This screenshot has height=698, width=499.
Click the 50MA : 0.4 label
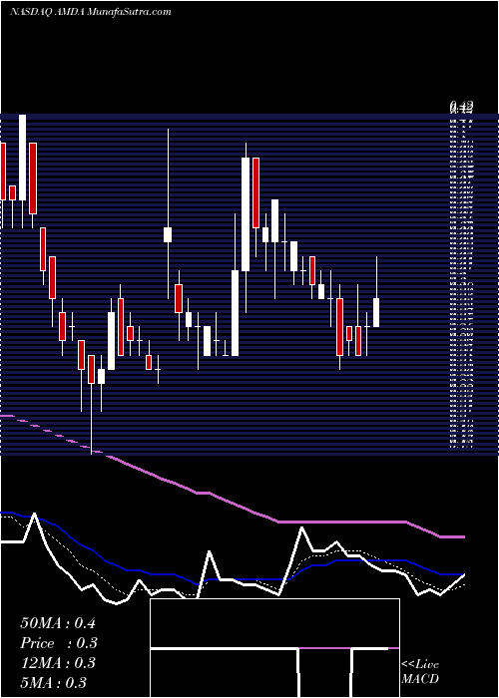pyautogui.click(x=58, y=623)
